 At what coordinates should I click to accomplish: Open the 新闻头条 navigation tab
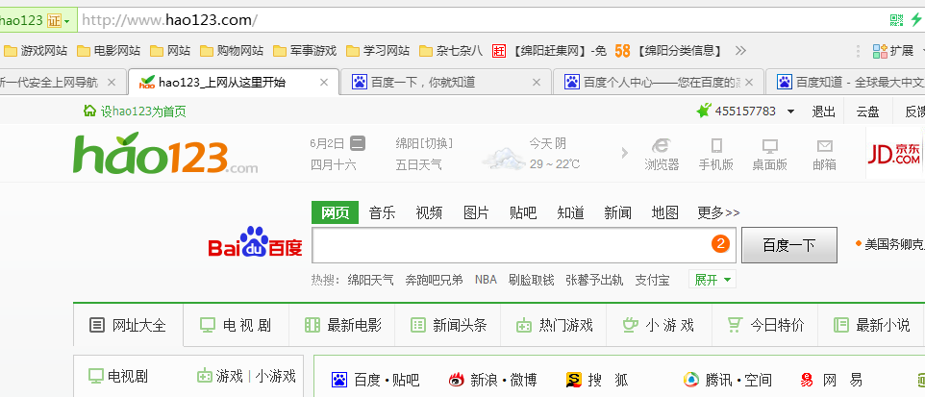pyautogui.click(x=448, y=325)
